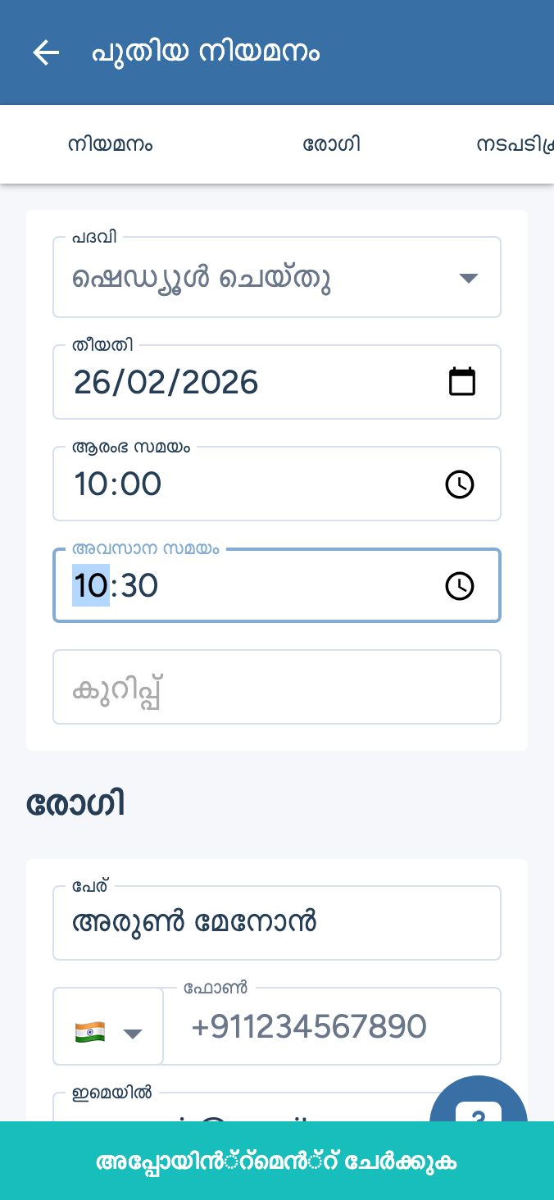Click the clock icon in അവസാന സമയം field
554x1200 pixels.
click(459, 586)
